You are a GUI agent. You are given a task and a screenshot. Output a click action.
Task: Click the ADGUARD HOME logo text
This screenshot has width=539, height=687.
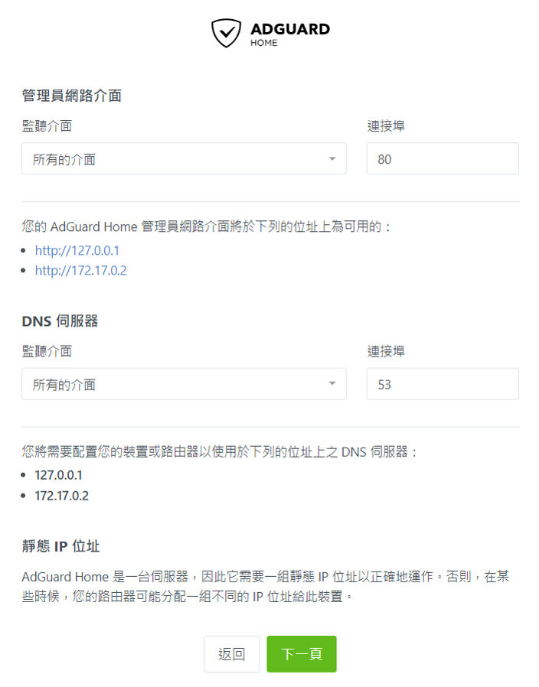tap(290, 34)
